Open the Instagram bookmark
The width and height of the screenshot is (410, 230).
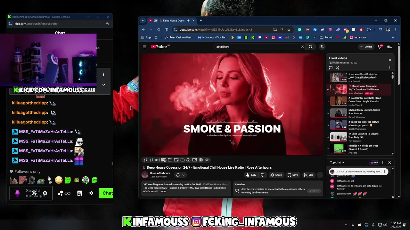pos(358,37)
